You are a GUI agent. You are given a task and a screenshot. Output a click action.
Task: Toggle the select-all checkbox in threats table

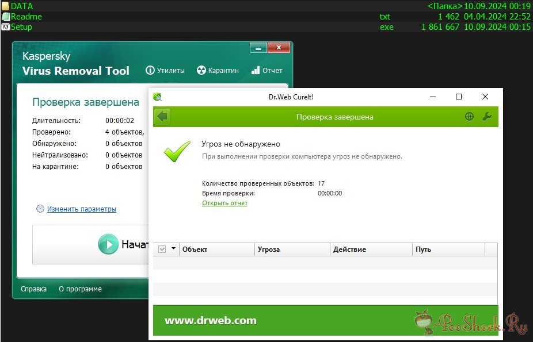point(162,249)
